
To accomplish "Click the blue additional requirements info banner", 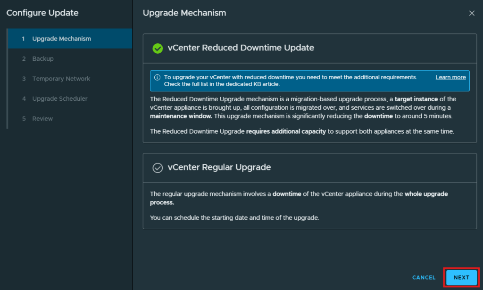I will [x=309, y=81].
